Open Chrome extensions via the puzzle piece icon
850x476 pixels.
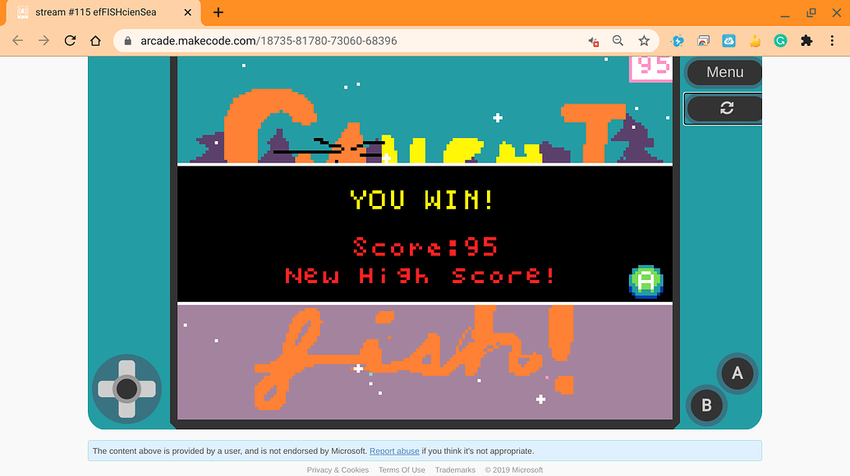coord(806,39)
